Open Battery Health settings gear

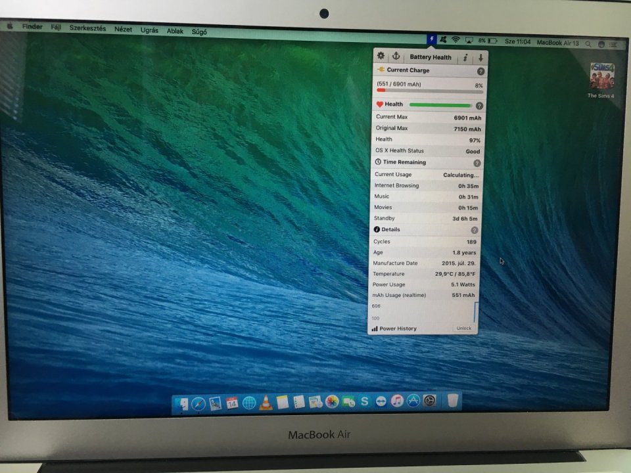(x=381, y=56)
